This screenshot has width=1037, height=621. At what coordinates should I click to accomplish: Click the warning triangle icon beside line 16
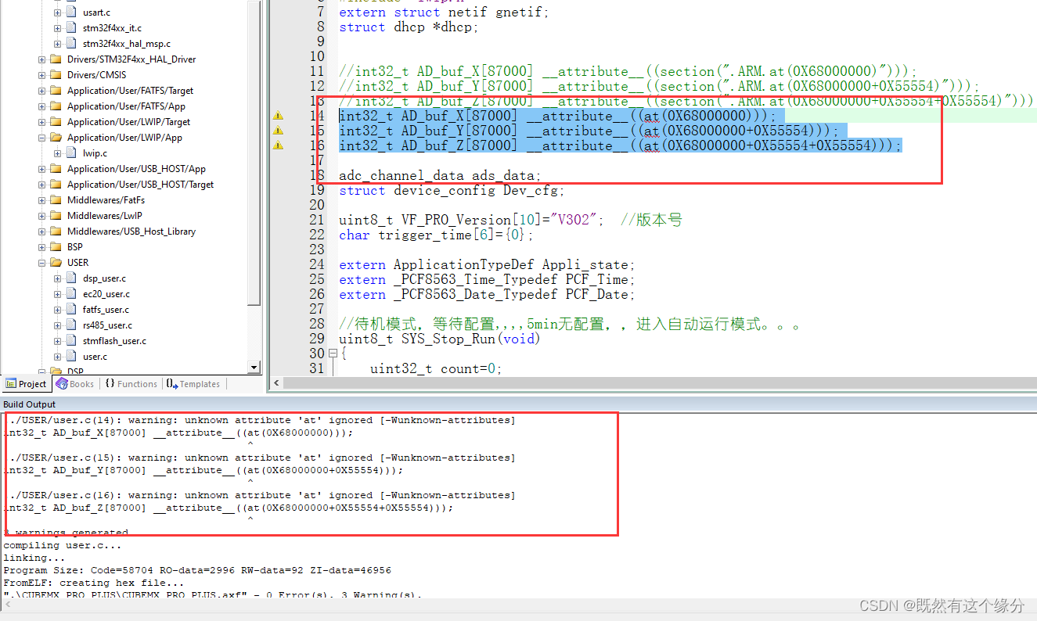[278, 145]
